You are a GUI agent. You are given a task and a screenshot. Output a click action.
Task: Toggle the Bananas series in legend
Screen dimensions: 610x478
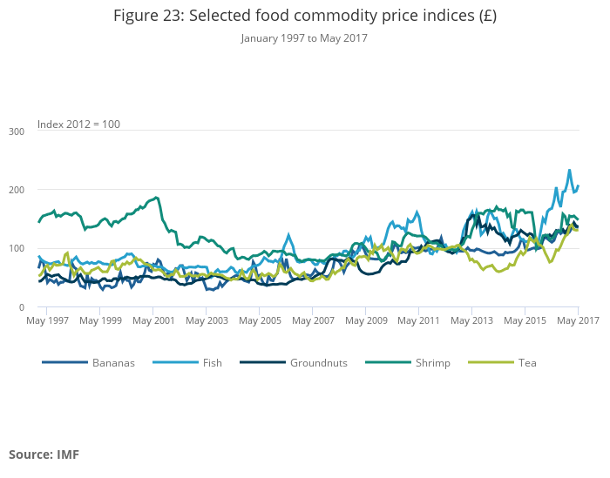113,362
